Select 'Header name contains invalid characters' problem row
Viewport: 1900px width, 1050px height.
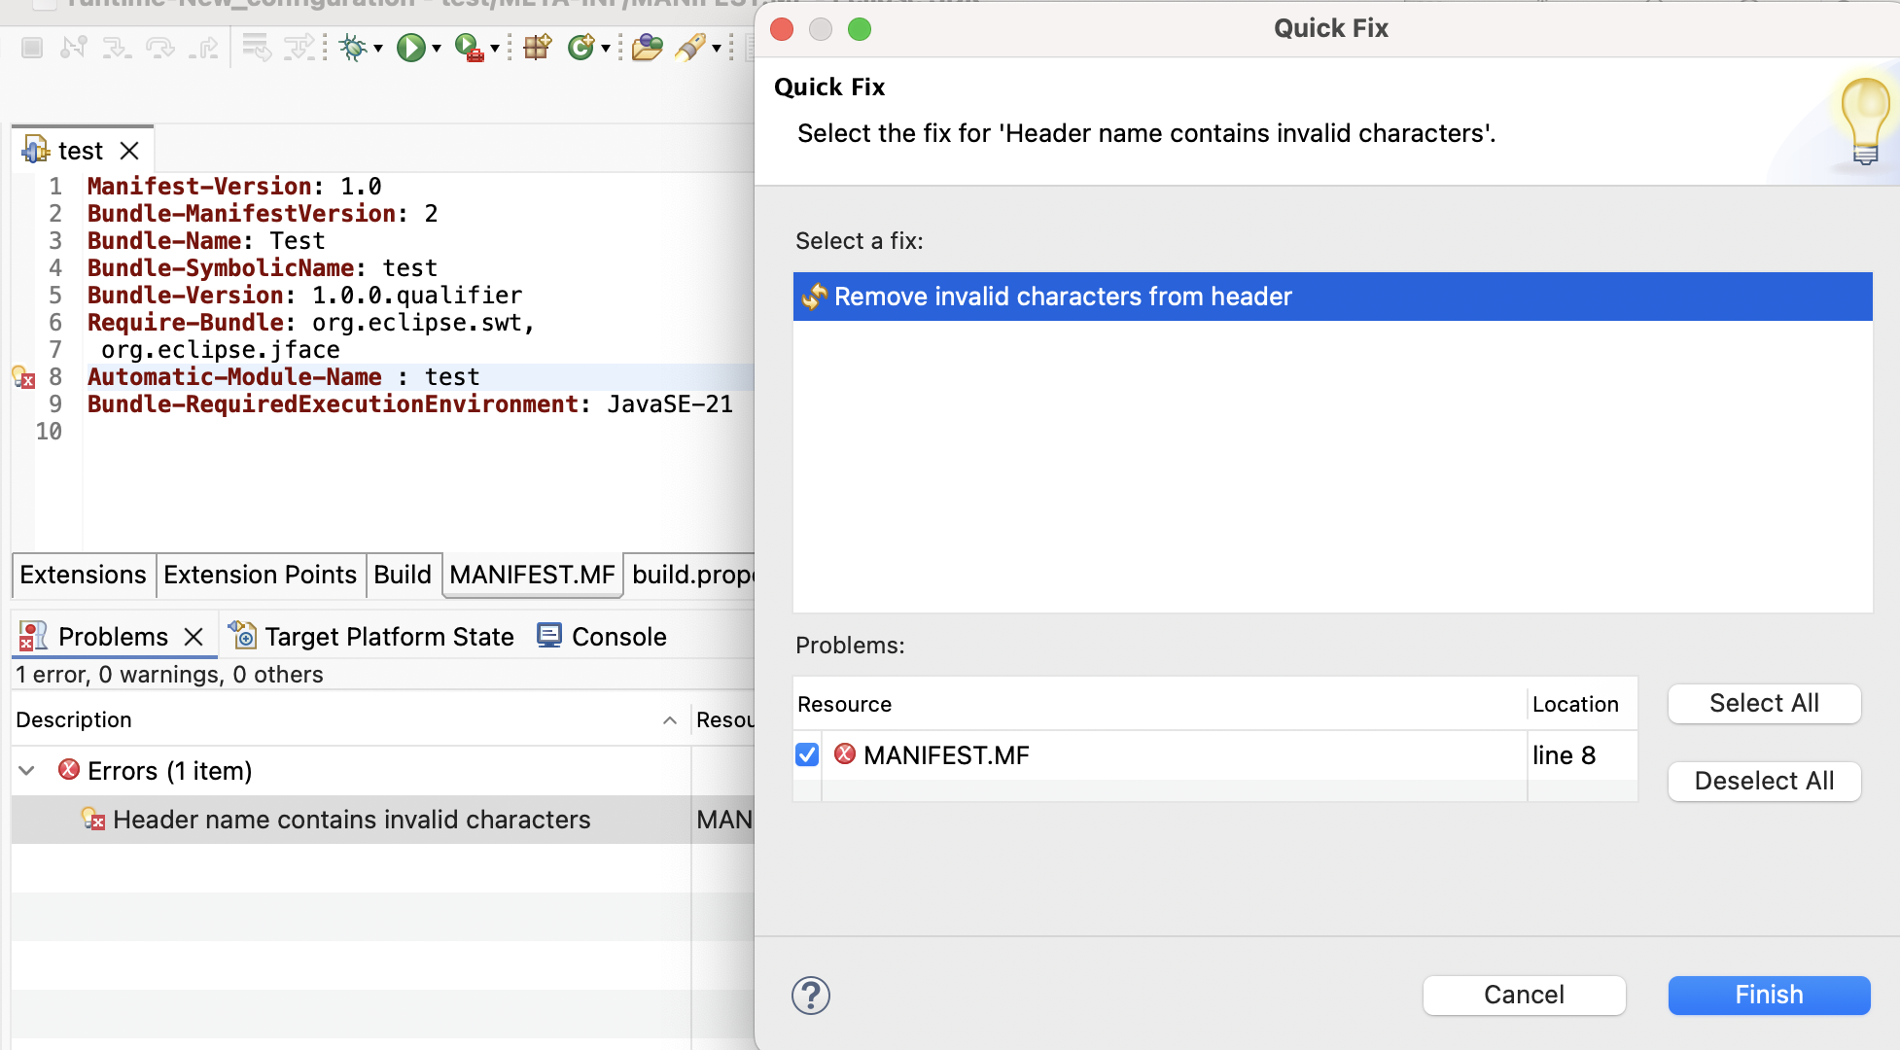(382, 820)
